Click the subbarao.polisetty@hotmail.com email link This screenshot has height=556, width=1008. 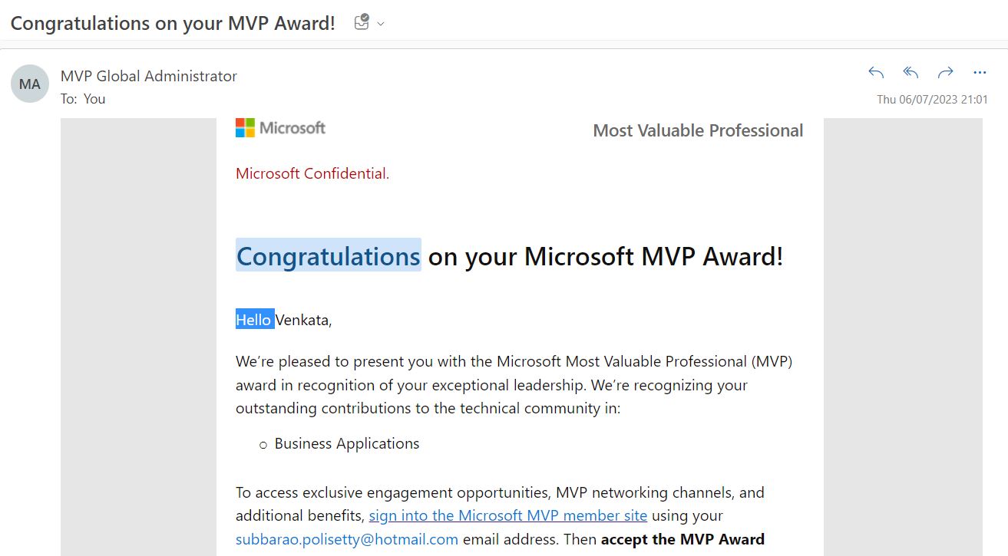(x=347, y=539)
